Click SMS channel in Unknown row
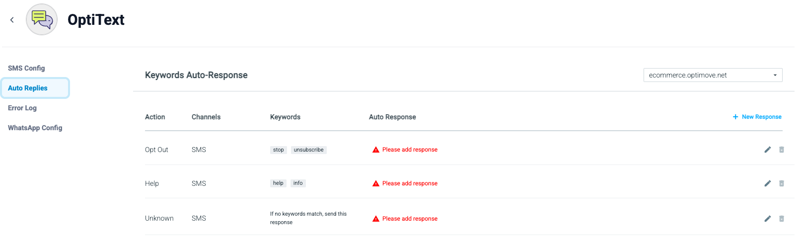The image size is (801, 243). 199,218
